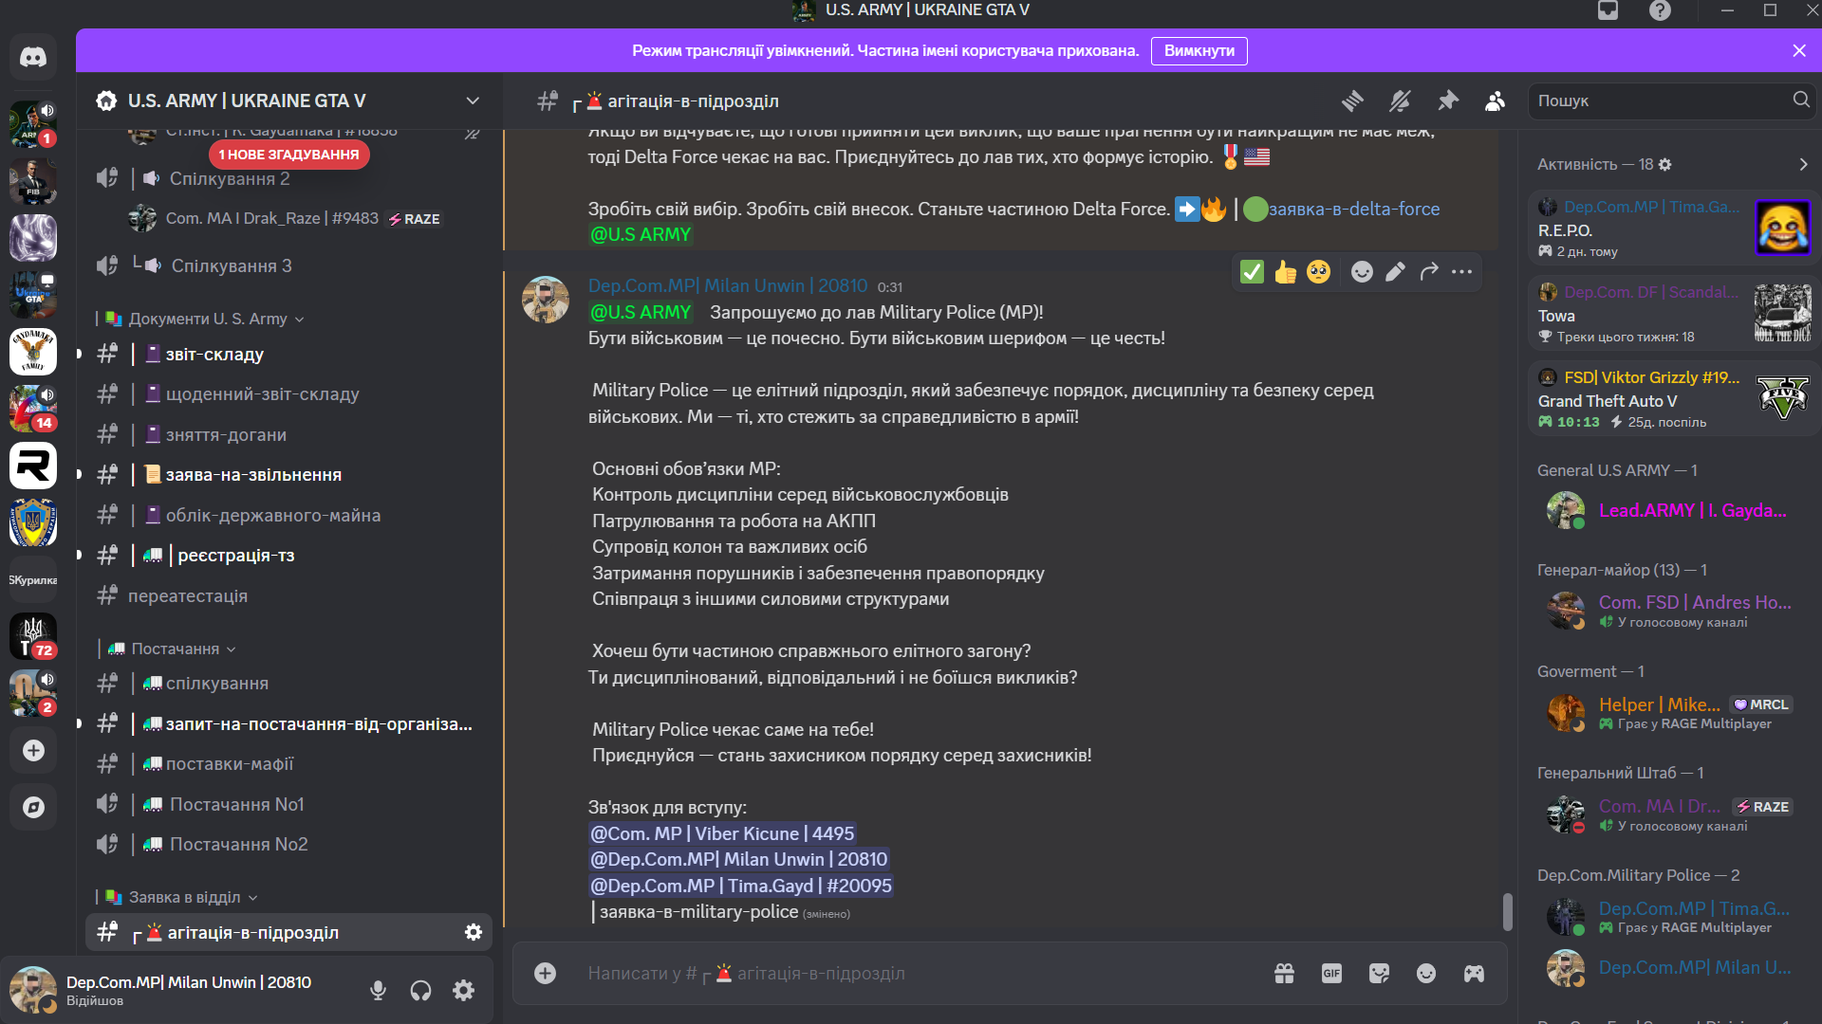Open щоденний-звіт-складу channel
Viewport: 1822px width, 1024px height.
pyautogui.click(x=288, y=394)
